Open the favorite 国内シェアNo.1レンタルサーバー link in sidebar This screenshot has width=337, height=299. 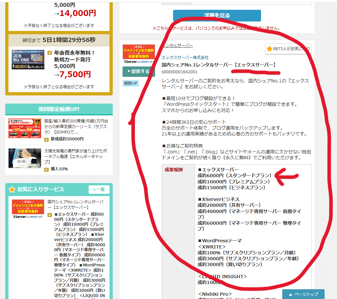[x=75, y=205]
